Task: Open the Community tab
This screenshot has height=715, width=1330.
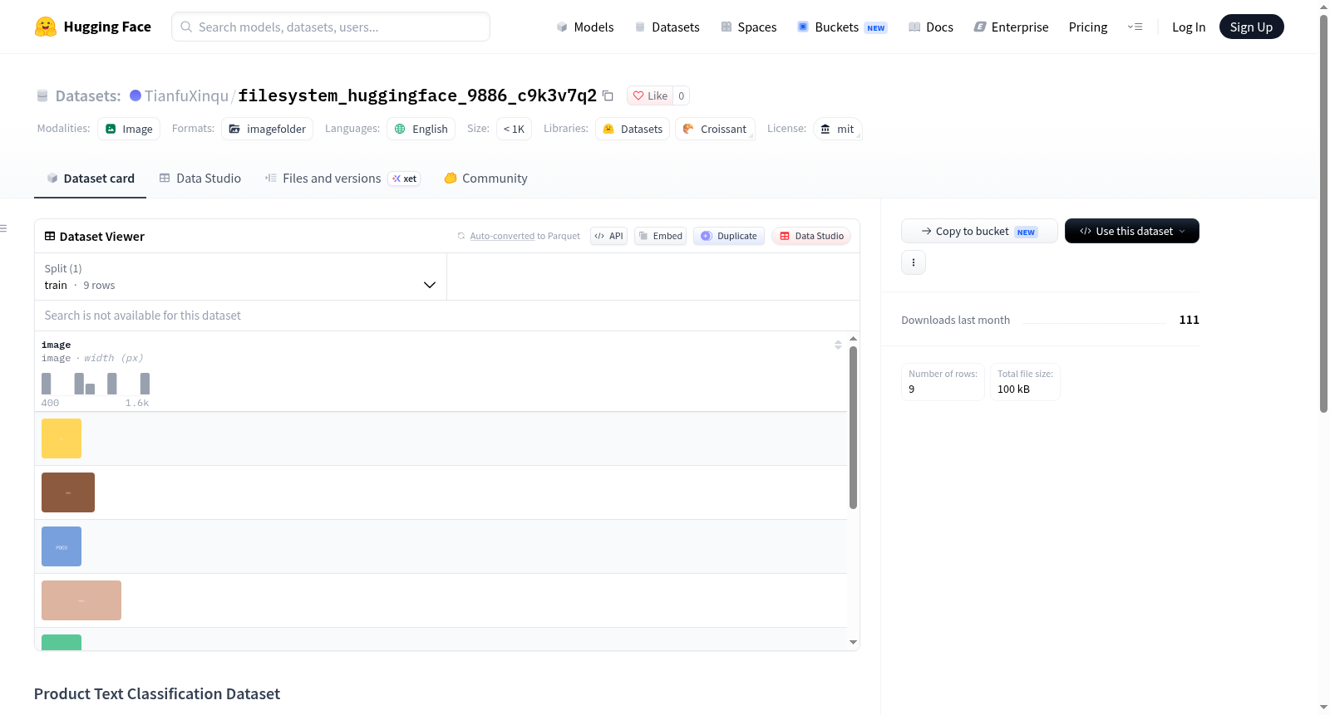Action: click(485, 178)
